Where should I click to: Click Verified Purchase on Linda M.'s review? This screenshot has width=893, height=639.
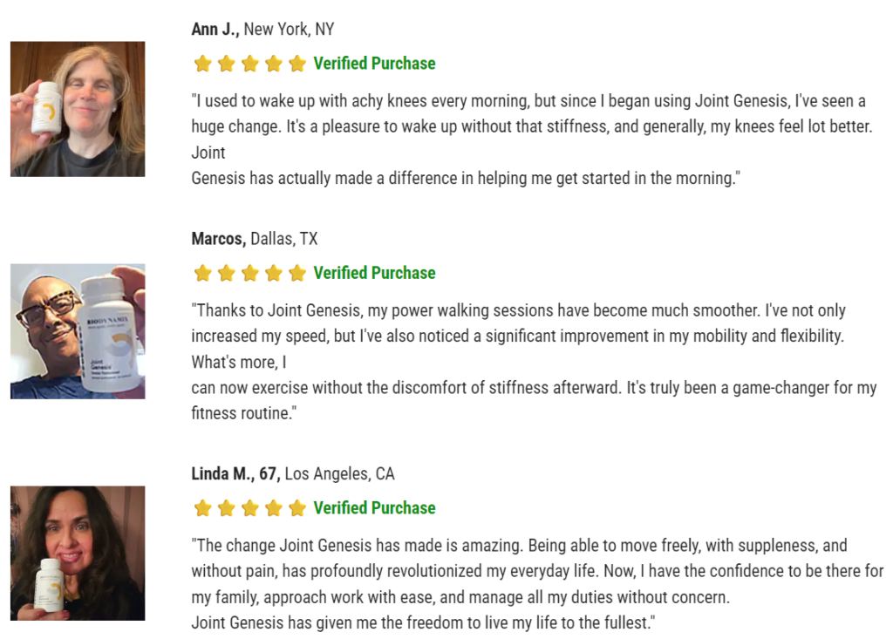coord(374,508)
